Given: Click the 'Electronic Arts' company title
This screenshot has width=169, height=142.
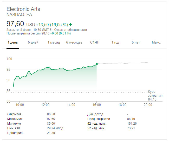Looking at the screenshot, I should click(x=23, y=9).
